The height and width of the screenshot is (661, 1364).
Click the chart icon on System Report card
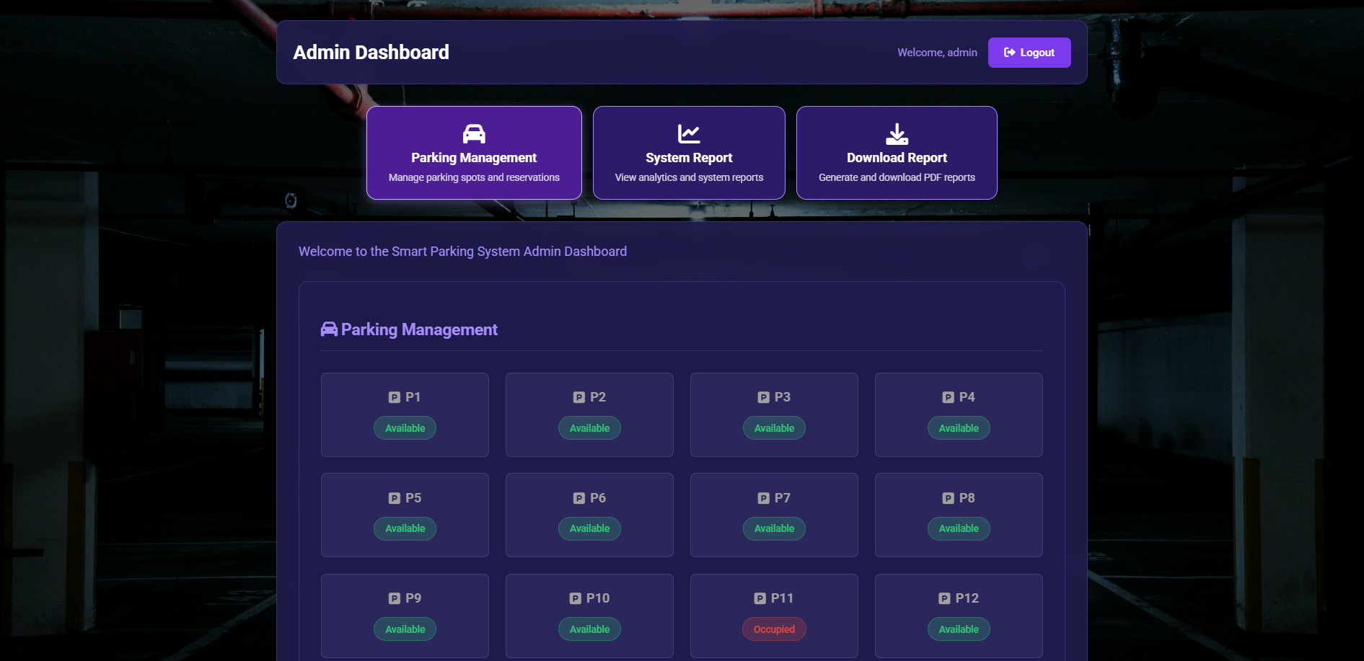[689, 134]
